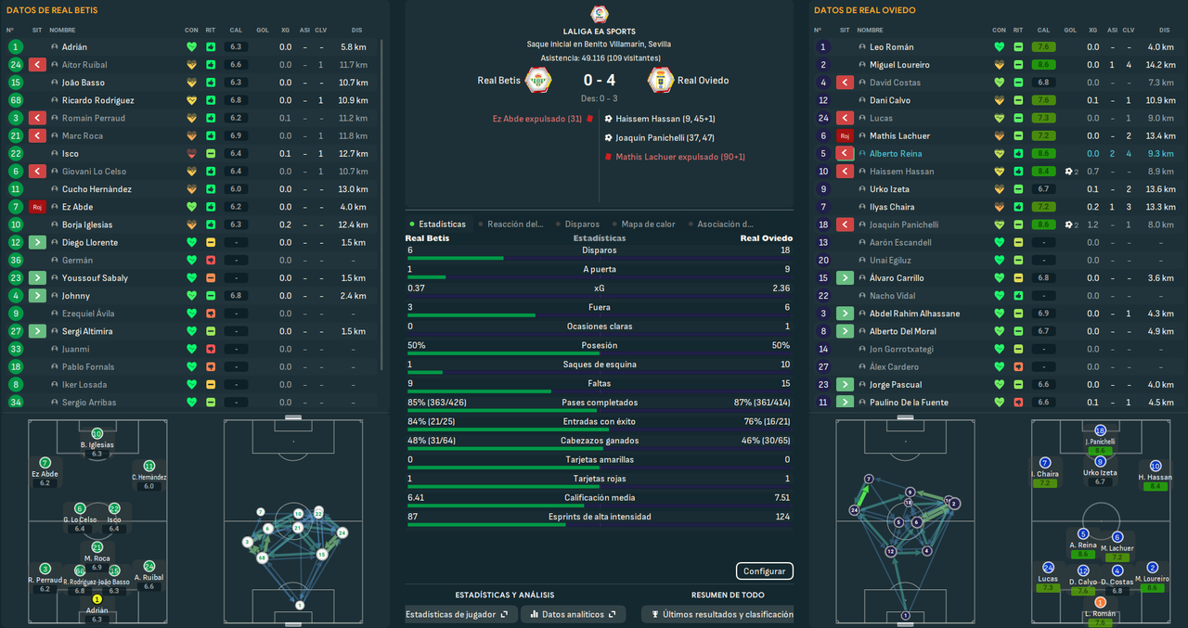The height and width of the screenshot is (628, 1188).
Task: Click David Costas's red substituted-off arrow icon
Action: [x=845, y=83]
